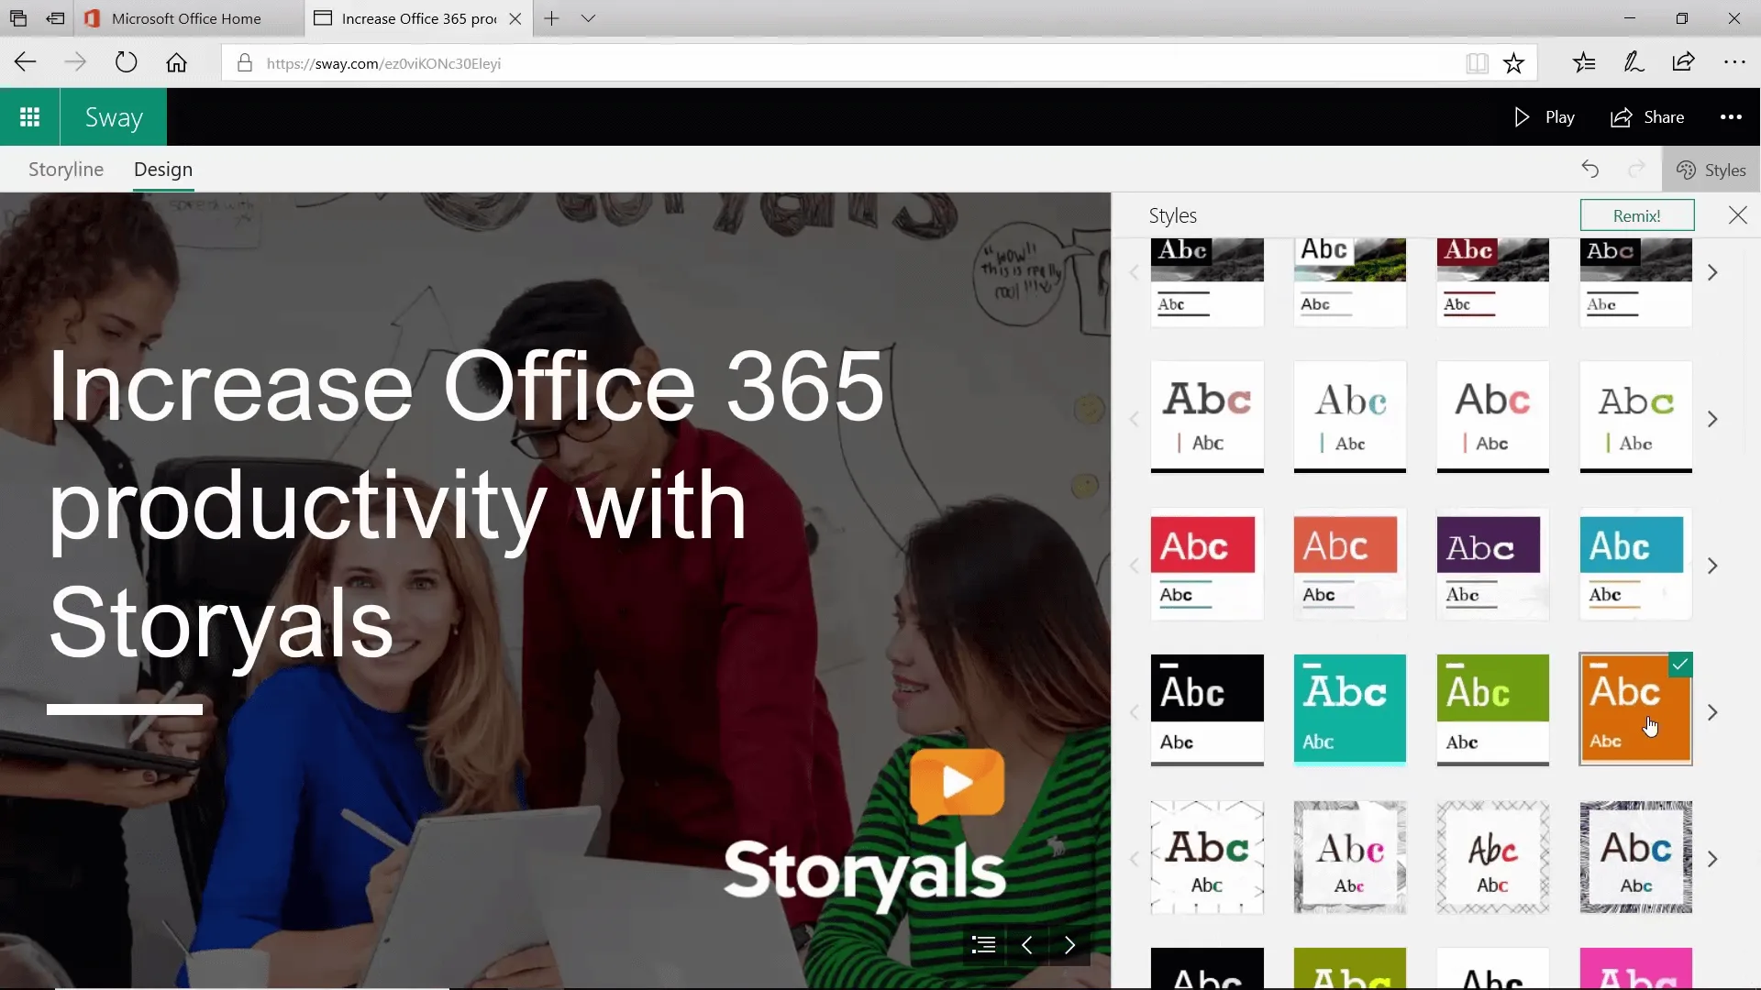The width and height of the screenshot is (1761, 990).
Task: Close the Styles panel
Action: point(1737,215)
